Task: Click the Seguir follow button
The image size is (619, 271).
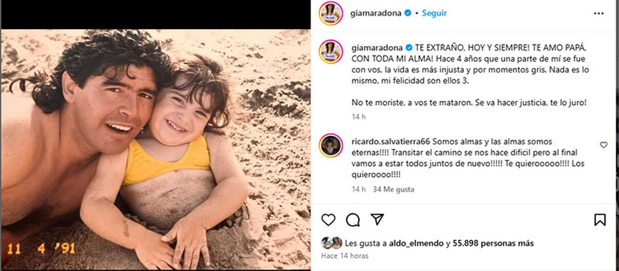Action: click(x=434, y=13)
